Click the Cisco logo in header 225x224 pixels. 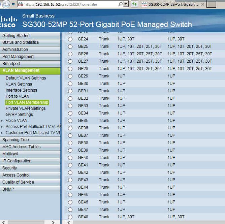click(x=8, y=22)
